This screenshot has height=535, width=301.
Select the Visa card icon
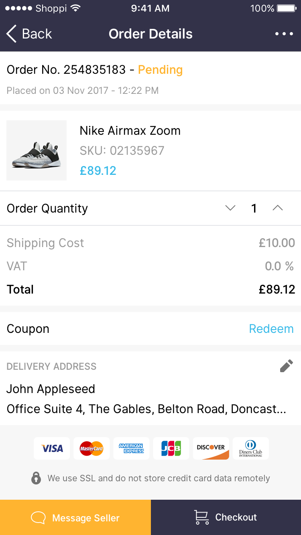pyautogui.click(x=52, y=448)
